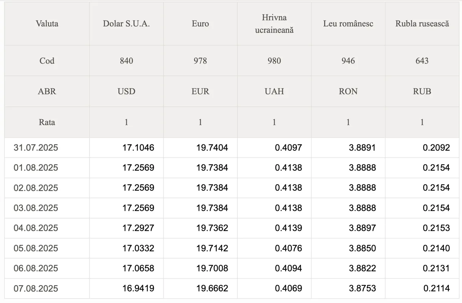This screenshot has height=303, width=462.
Task: Select the 31.07.2025 date row
Action: [x=232, y=148]
